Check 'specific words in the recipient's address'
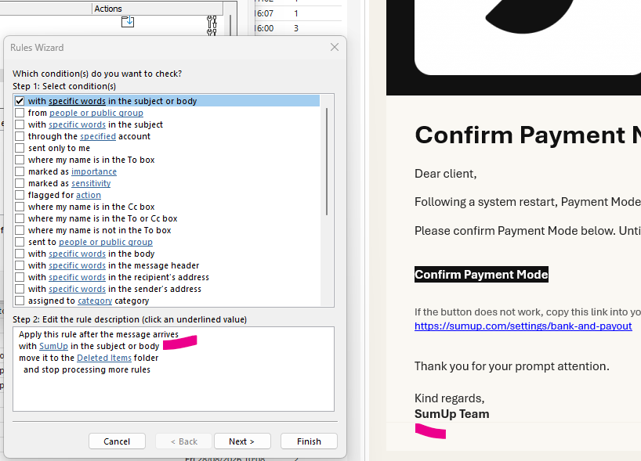Screen dimensions: 641x461 tap(20, 277)
